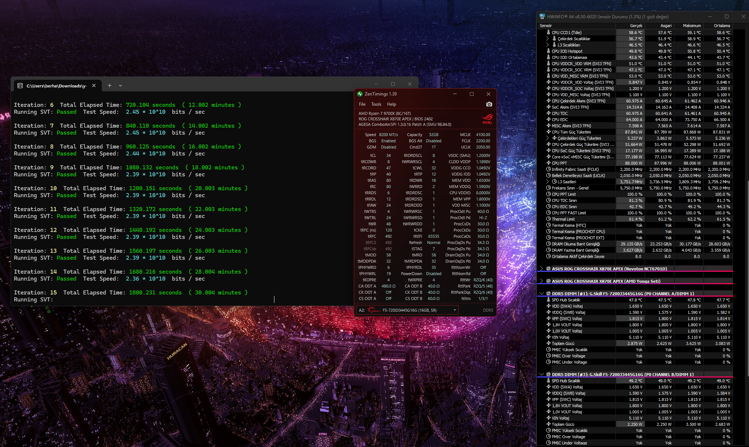Open the Help menu in ZenTimings
Viewport: 749px width, 447px height.
[392, 104]
